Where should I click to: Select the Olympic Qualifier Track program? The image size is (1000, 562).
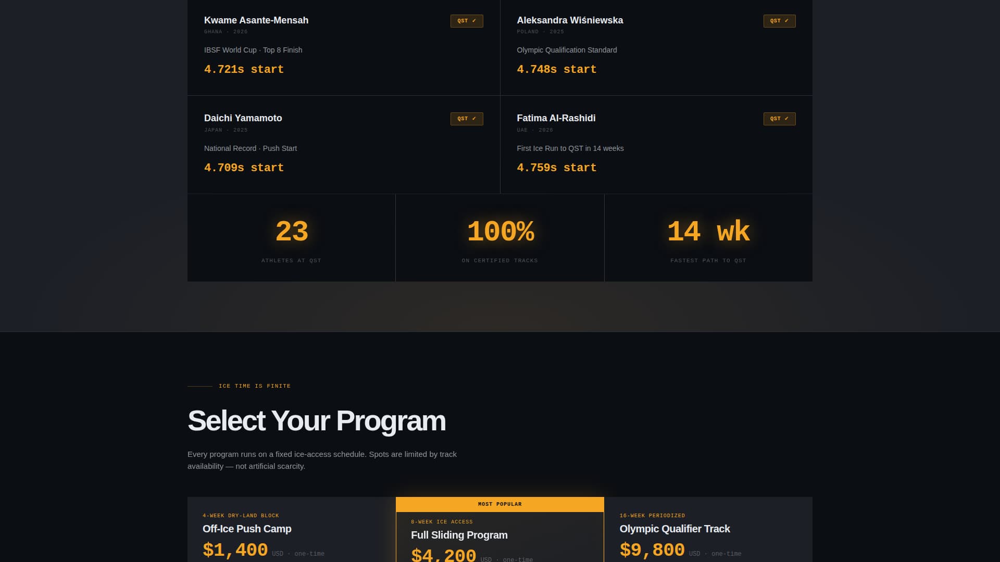675,529
